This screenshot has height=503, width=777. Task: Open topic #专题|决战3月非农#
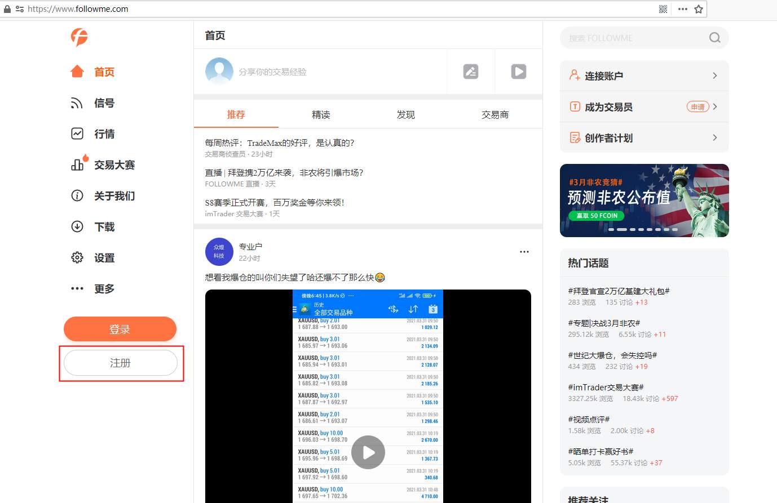click(x=604, y=323)
